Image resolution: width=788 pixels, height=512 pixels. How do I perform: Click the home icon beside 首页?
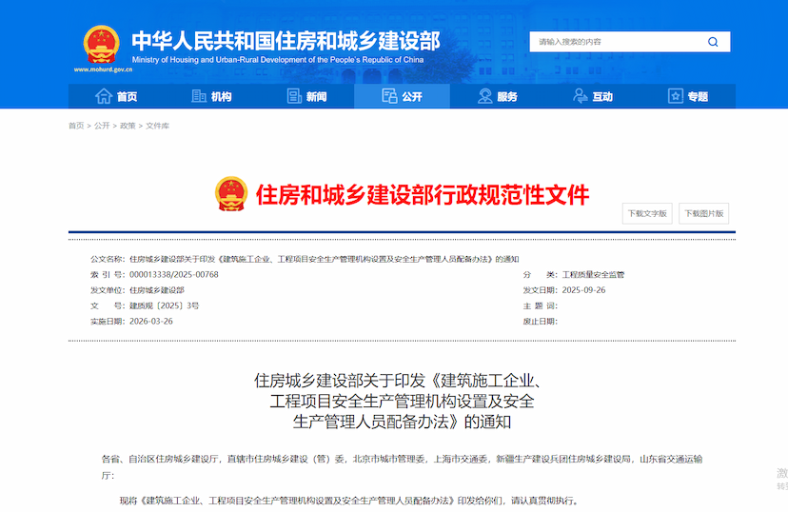[104, 96]
